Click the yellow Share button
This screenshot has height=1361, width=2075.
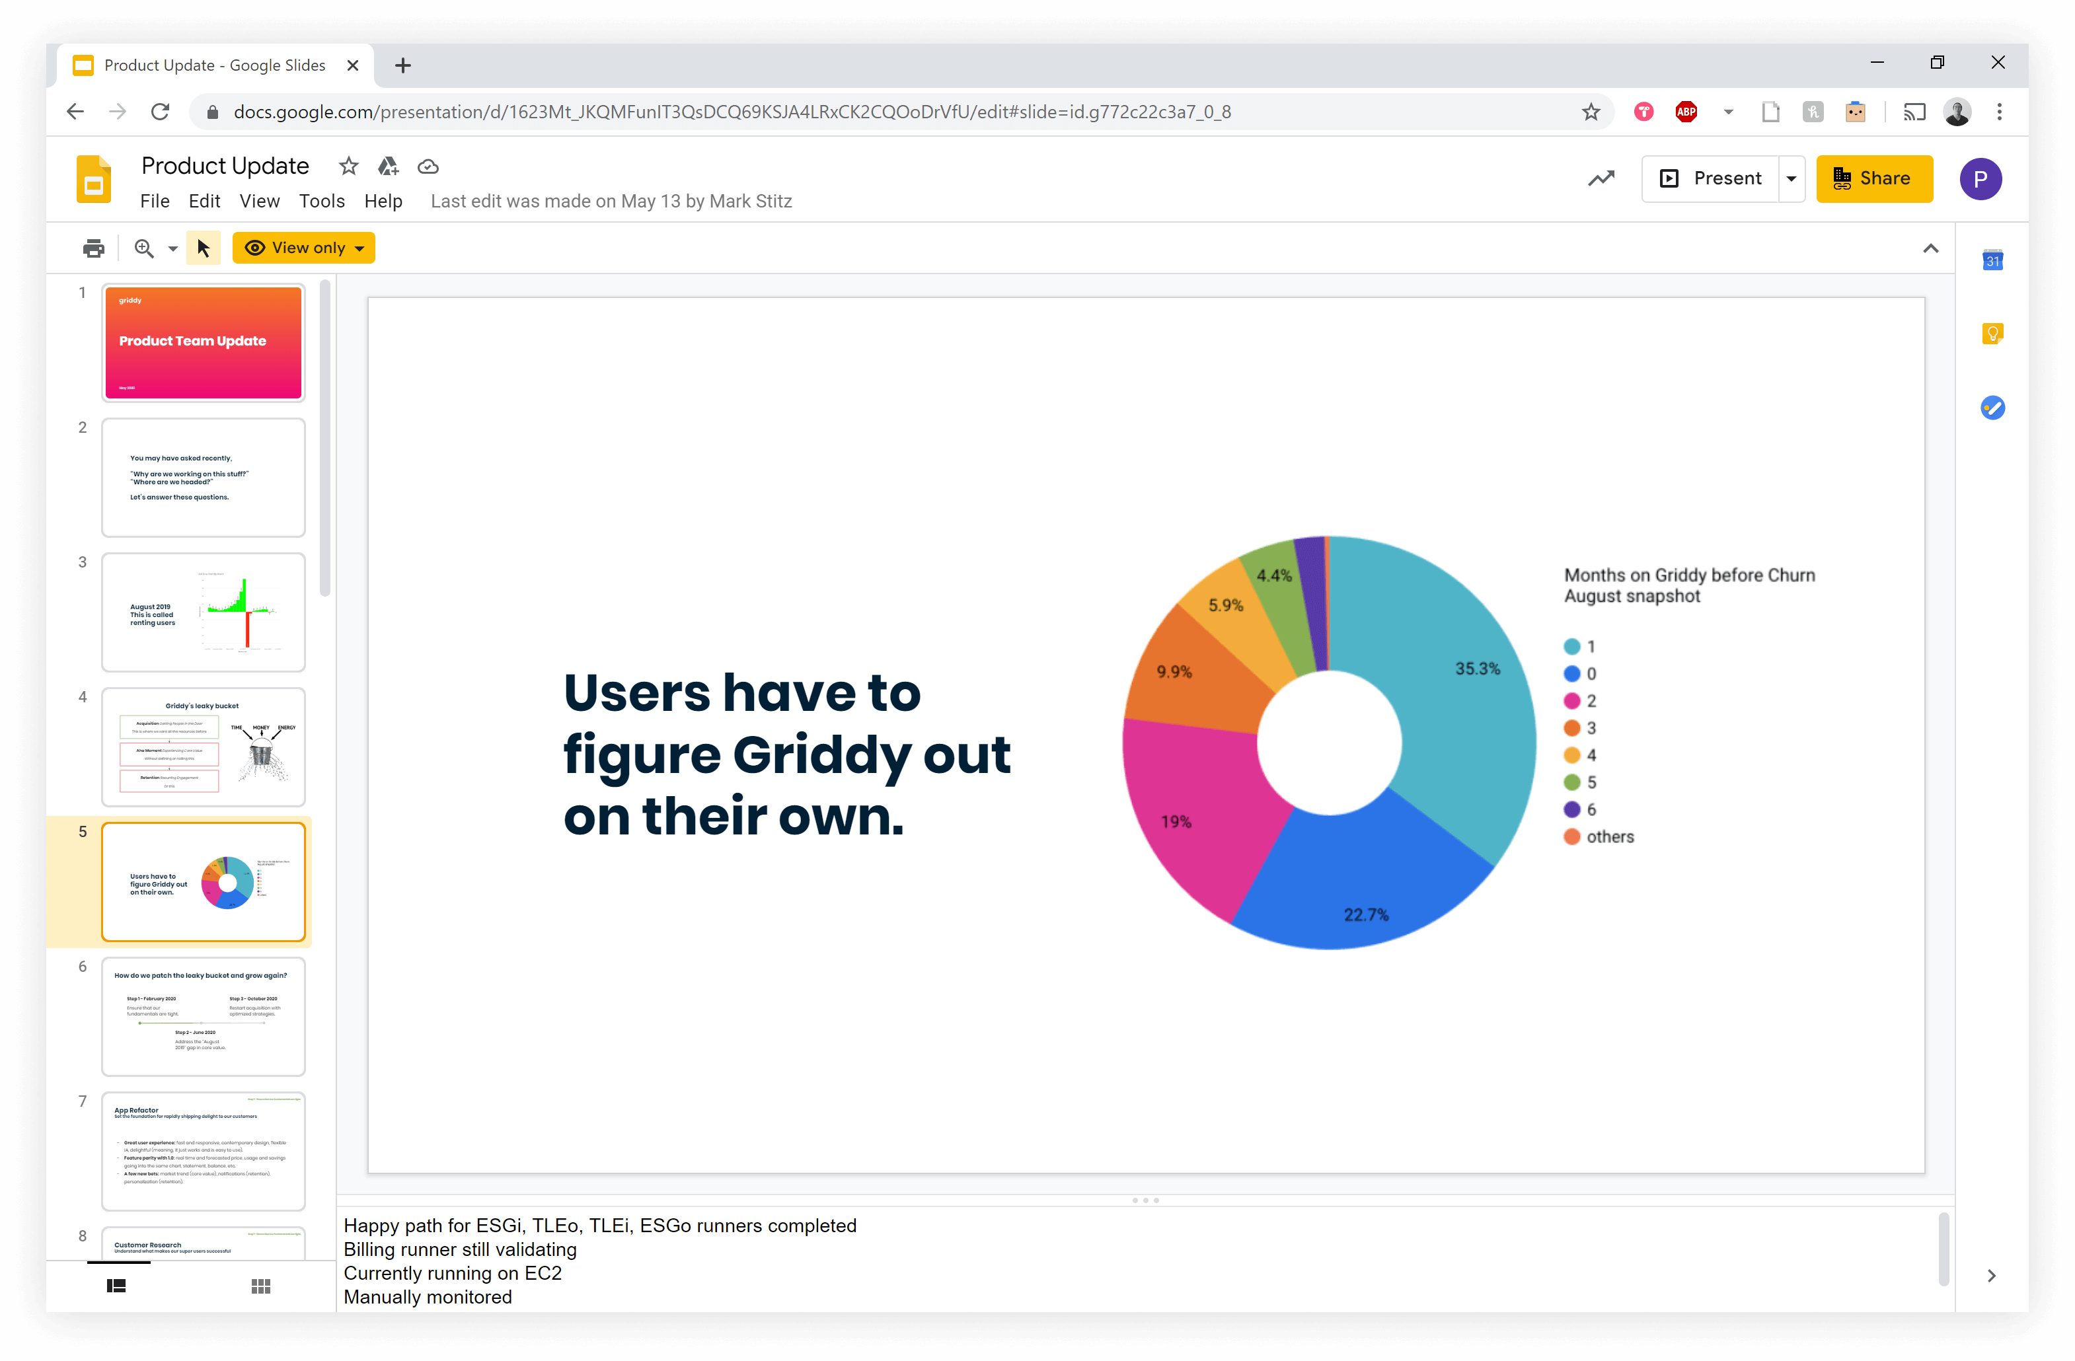pyautogui.click(x=1875, y=179)
